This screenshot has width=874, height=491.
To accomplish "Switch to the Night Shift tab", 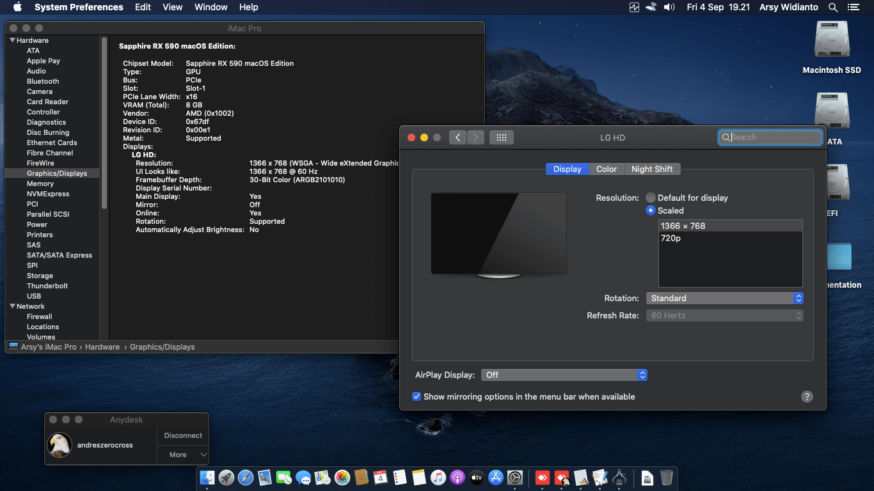I will point(651,169).
